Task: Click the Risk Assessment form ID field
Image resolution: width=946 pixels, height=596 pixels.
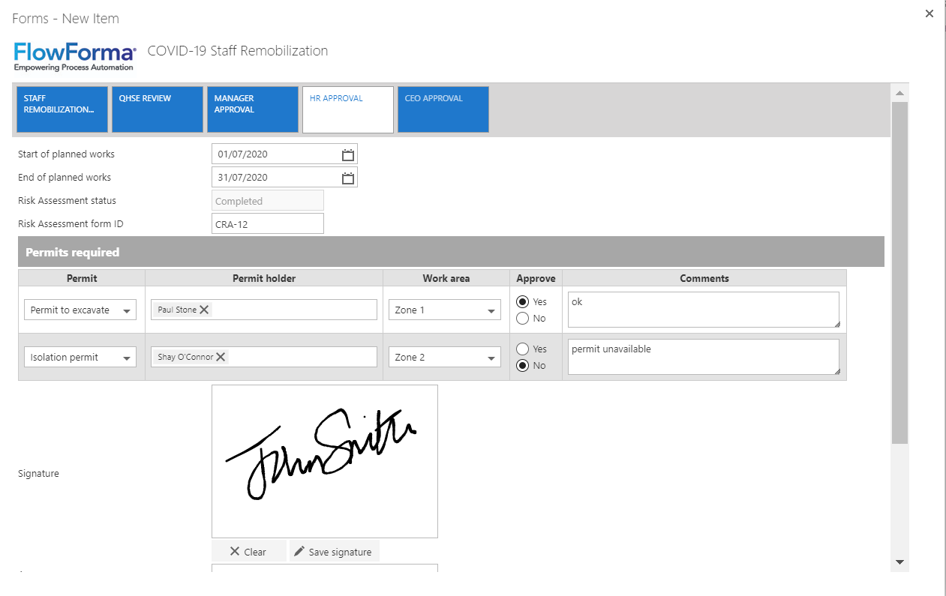Action: 267,223
